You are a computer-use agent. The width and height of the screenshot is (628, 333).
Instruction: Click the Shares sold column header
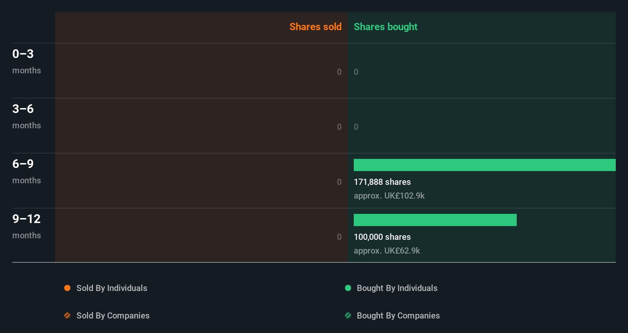coord(315,27)
